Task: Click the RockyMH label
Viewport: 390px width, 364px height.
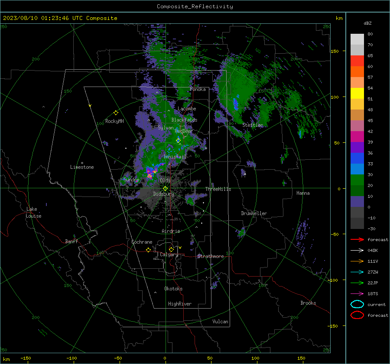Action: pos(114,121)
